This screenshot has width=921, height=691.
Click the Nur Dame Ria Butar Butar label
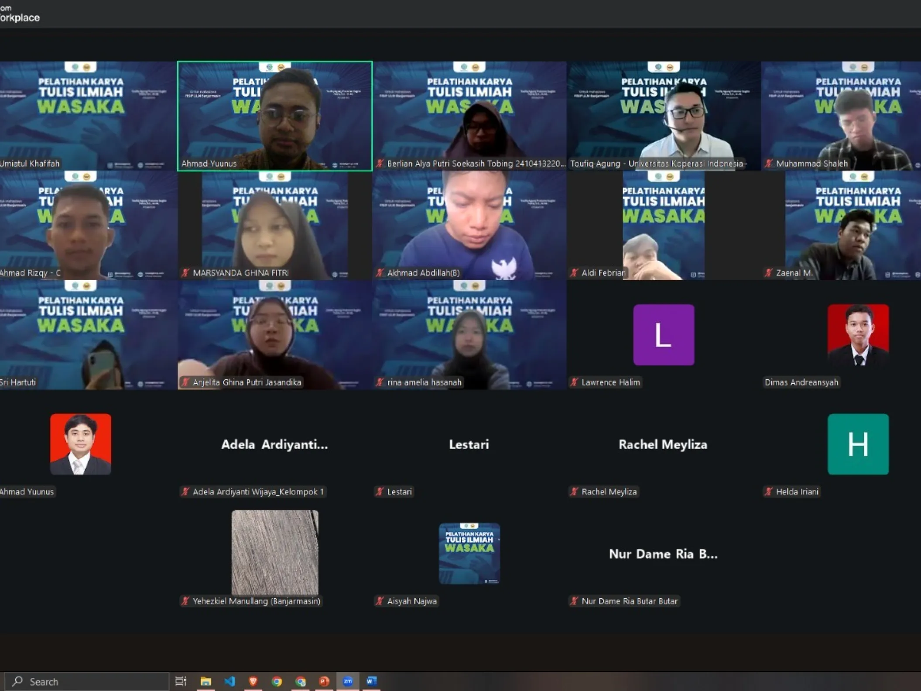629,601
